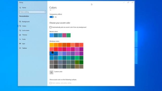The height and width of the screenshot is (91, 162).
Task: Pick the orange-red swatch ending first row
Action: click(x=81, y=45)
